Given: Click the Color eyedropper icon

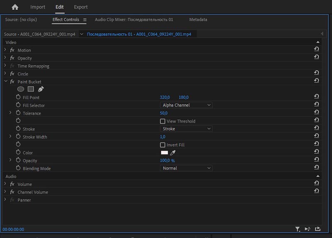Looking at the screenshot, I should [173, 153].
